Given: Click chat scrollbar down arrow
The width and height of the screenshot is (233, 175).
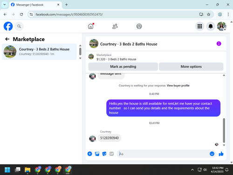Looking at the screenshot, I should 224,145.
